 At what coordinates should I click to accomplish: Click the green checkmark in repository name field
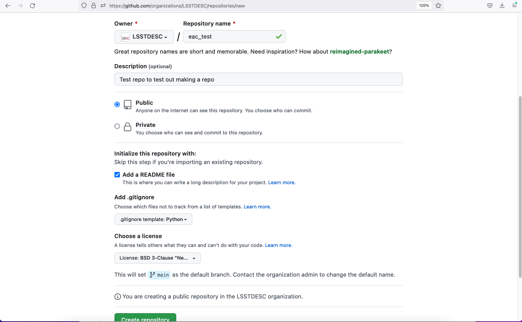click(279, 36)
